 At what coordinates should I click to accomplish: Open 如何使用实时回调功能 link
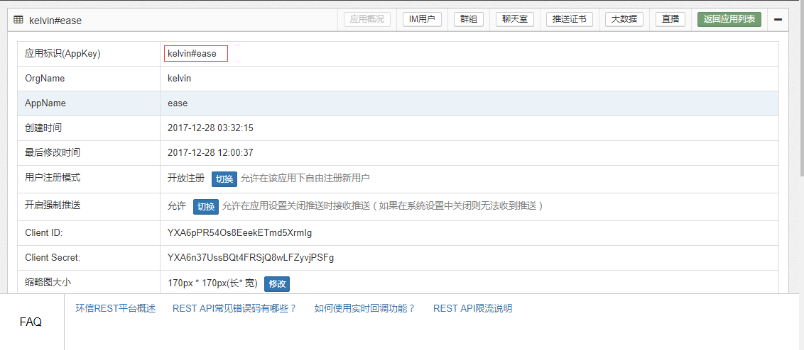click(x=364, y=309)
